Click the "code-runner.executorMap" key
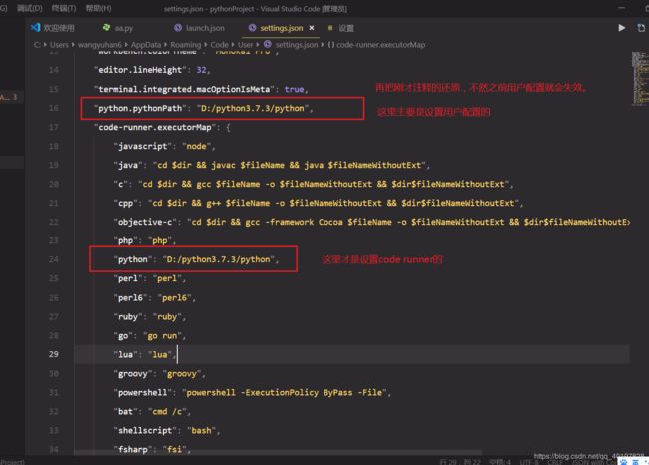649x465 pixels. pyautogui.click(x=155, y=127)
